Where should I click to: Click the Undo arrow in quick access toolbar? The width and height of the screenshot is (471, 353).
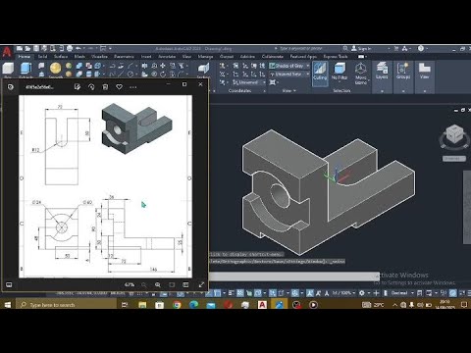tap(78, 49)
